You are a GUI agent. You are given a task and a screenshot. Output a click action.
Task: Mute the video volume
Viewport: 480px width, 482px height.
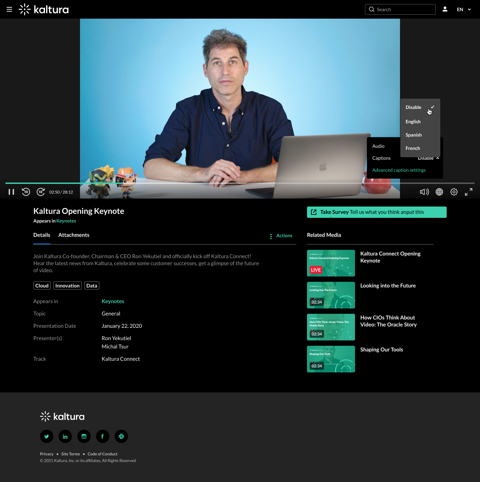coord(424,192)
